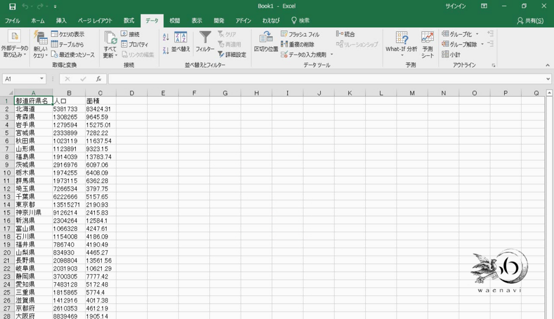
Task: Open the ファイル tab
Action: tap(12, 21)
